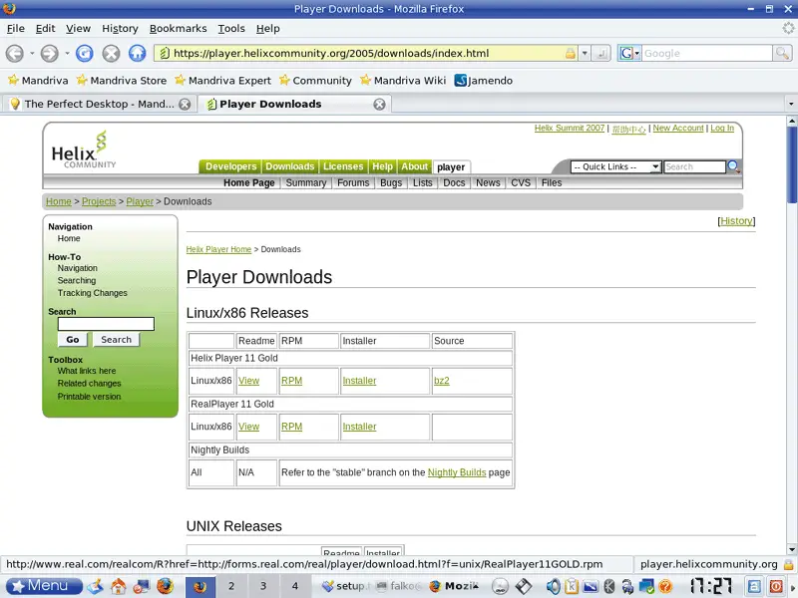Viewport: 798px width, 598px height.
Task: Open the Tools menu
Action: (x=231, y=29)
